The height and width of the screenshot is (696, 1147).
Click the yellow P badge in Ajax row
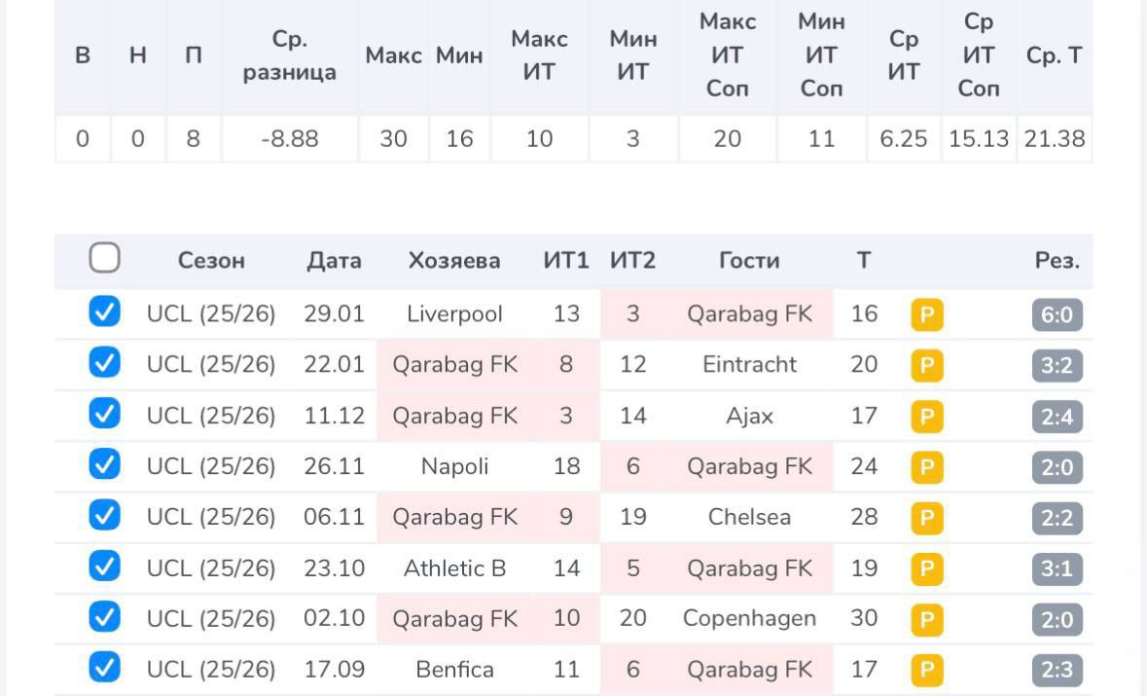tap(926, 417)
